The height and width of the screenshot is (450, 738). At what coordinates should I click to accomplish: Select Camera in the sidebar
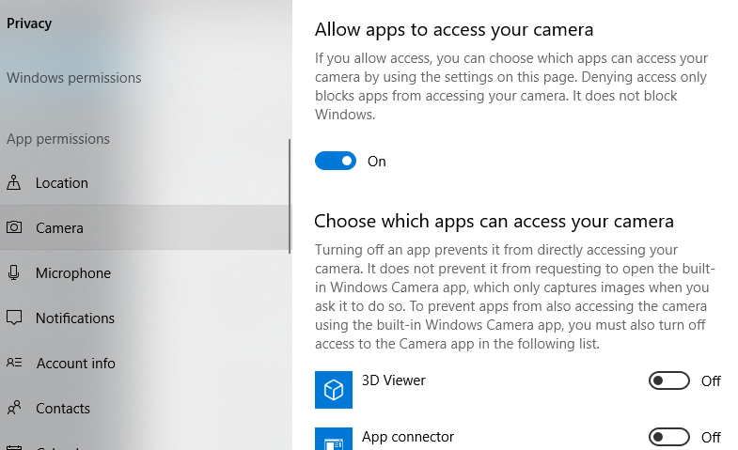[145, 227]
